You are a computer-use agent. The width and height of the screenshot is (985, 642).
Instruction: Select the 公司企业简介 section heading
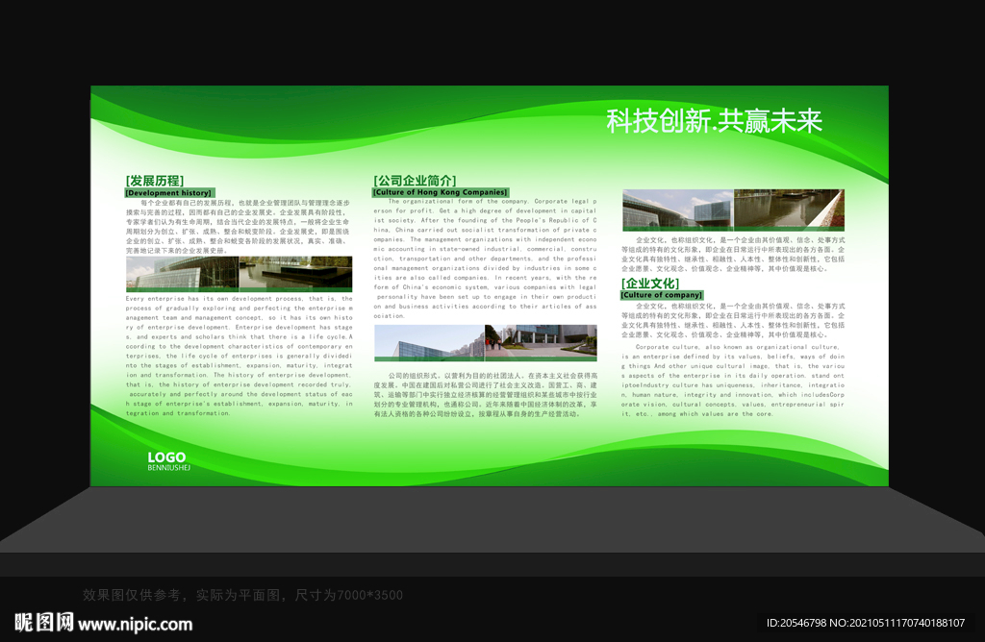pos(415,181)
